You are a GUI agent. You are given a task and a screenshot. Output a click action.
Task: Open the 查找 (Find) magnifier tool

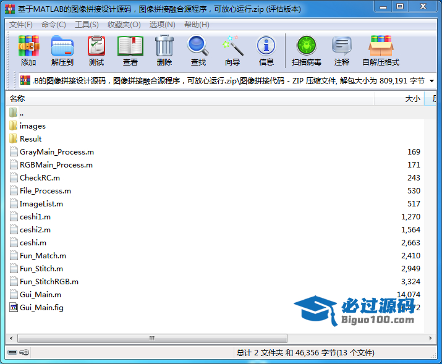pos(198,45)
